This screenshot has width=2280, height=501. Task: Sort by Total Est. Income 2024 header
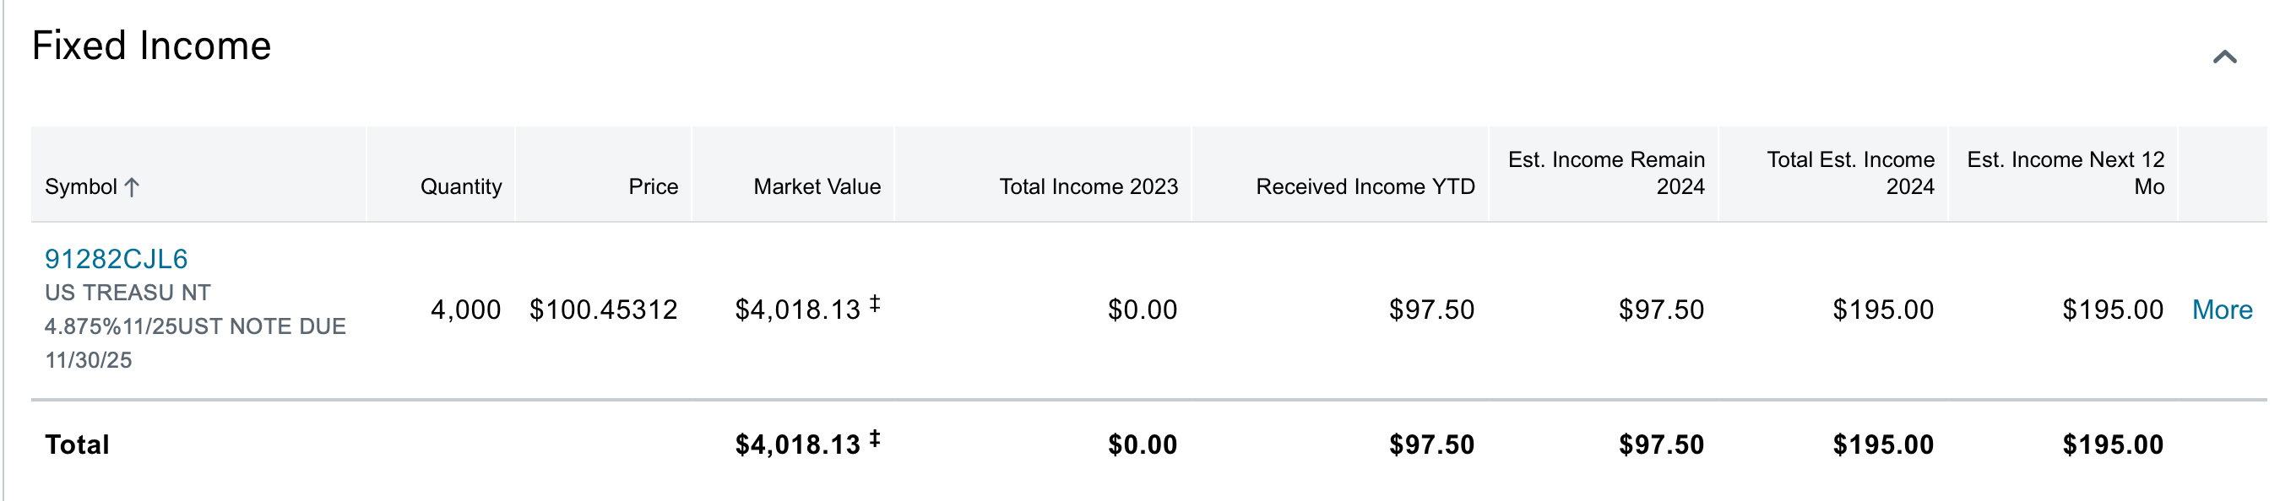pyautogui.click(x=1850, y=173)
